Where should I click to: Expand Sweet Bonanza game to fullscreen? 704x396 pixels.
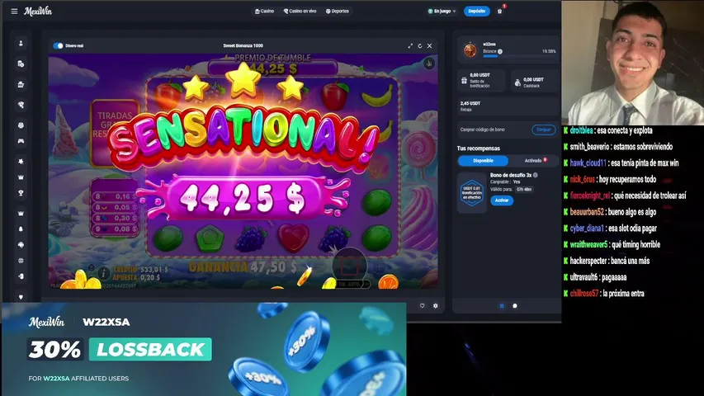pyautogui.click(x=410, y=46)
